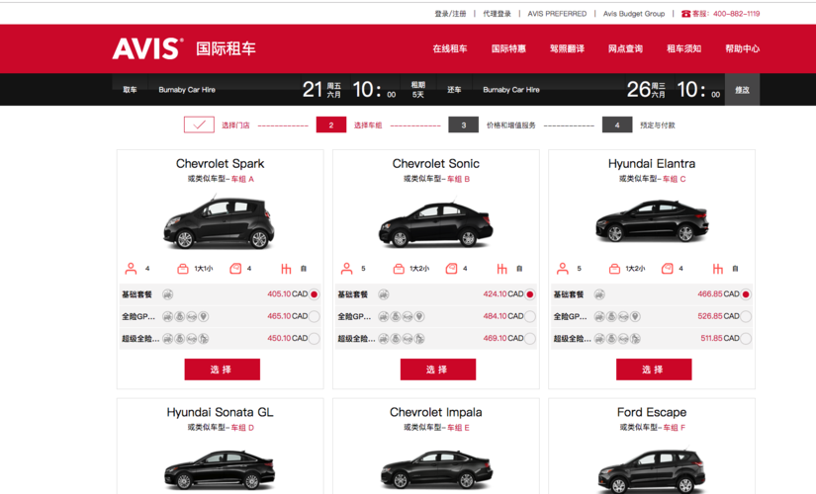Click step 4 预定与付款 indicator
816x494 pixels.
tap(617, 124)
